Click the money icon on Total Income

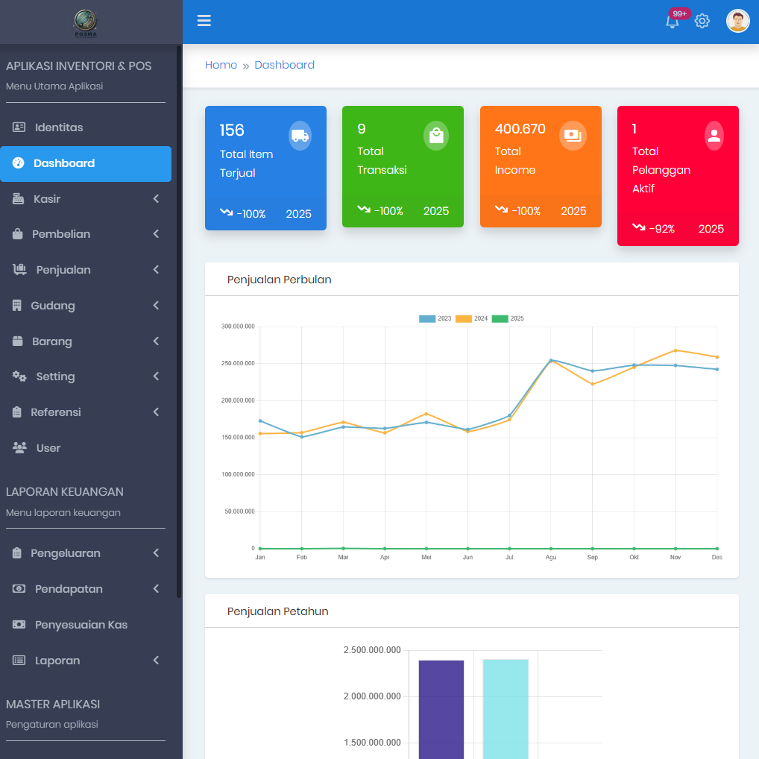[573, 136]
